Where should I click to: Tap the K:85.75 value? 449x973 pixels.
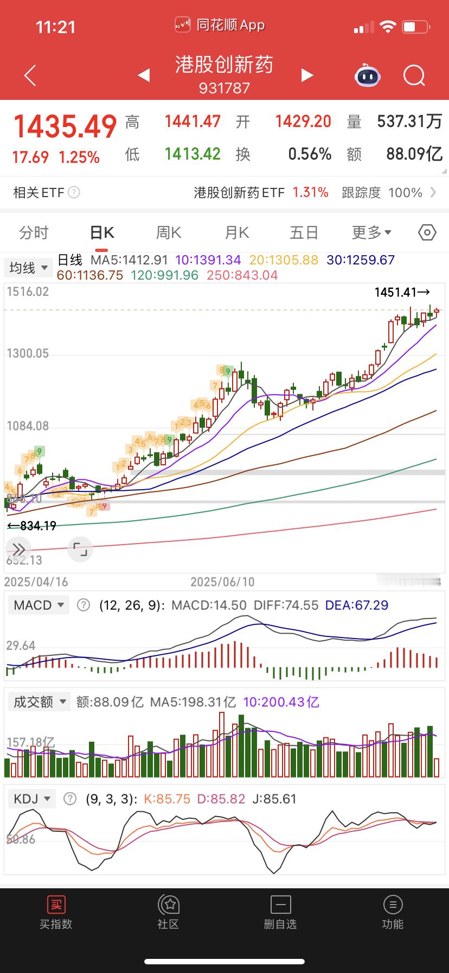167,799
